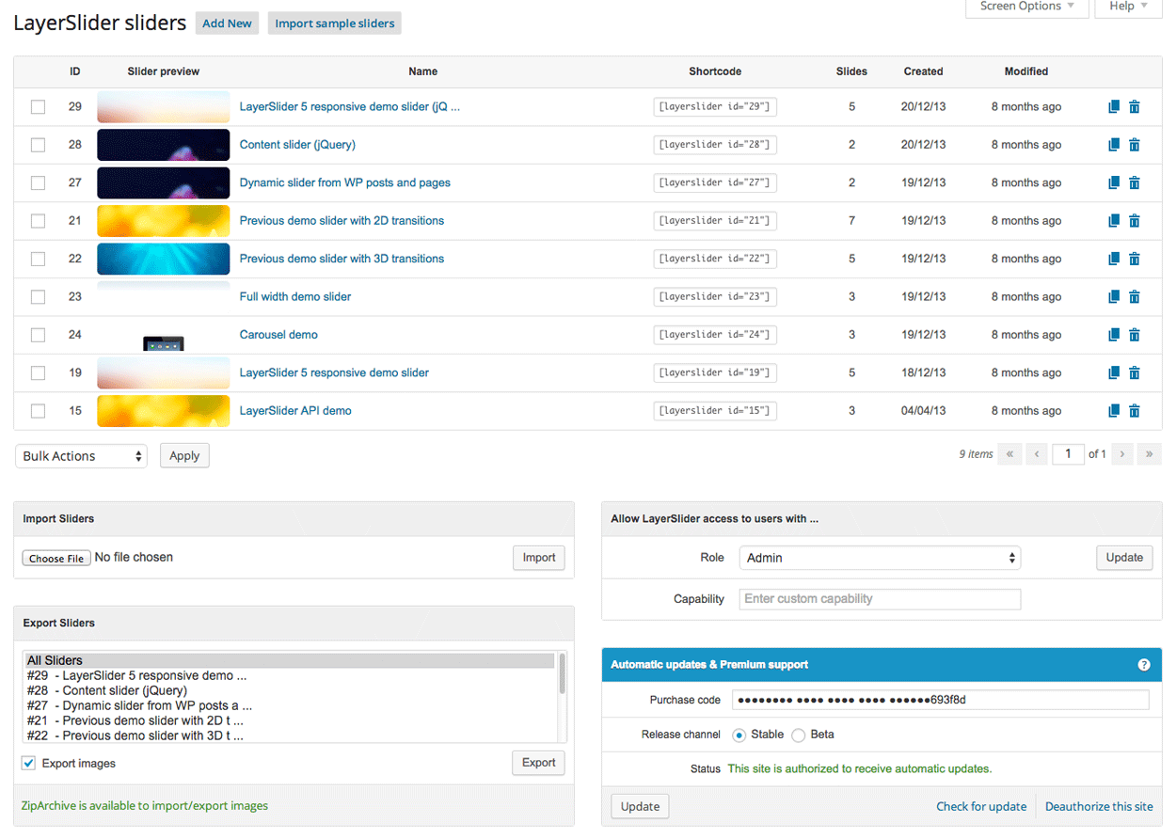Viewport: 1176px width, 838px height.
Task: Trash the Dynamic slider from WP posts
Action: 1135,182
